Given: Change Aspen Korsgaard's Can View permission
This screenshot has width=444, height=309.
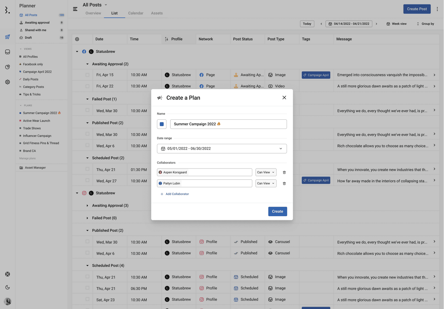Looking at the screenshot, I should (x=266, y=172).
